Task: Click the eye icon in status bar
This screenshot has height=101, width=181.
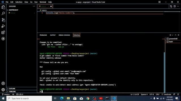Action: (x=13, y=94)
